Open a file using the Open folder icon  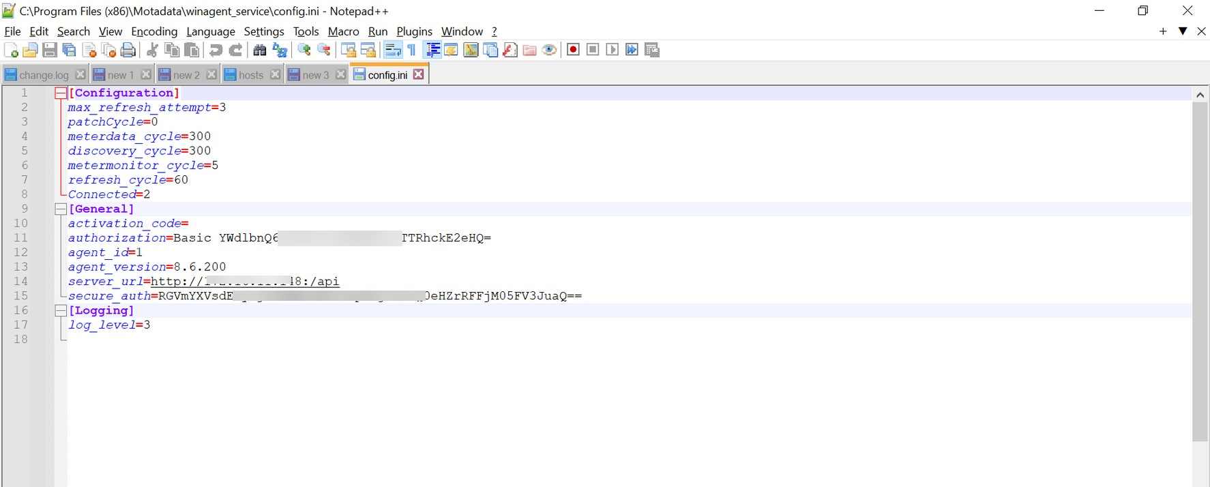click(x=30, y=50)
